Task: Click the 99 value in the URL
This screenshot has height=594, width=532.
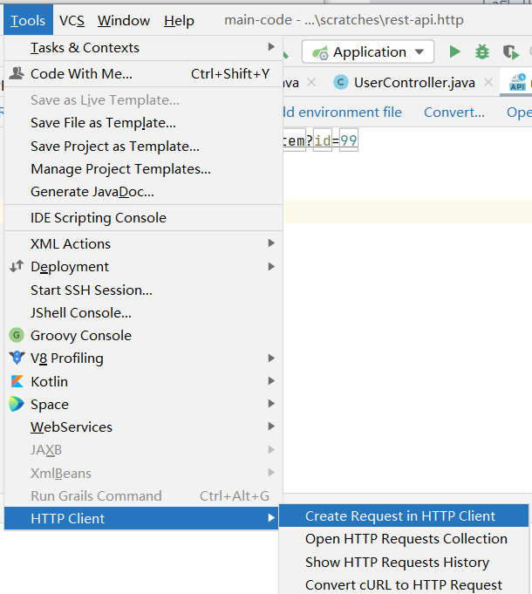Action: pyautogui.click(x=348, y=140)
